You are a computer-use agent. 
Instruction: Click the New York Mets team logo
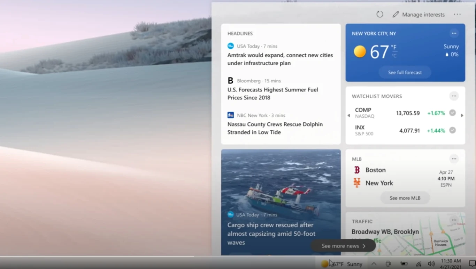(x=357, y=183)
